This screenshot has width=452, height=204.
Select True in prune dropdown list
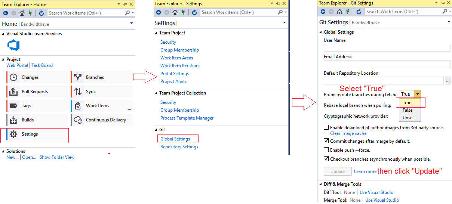coord(410,103)
